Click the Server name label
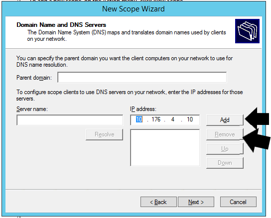This screenshot has height=218, width=271. (32, 109)
